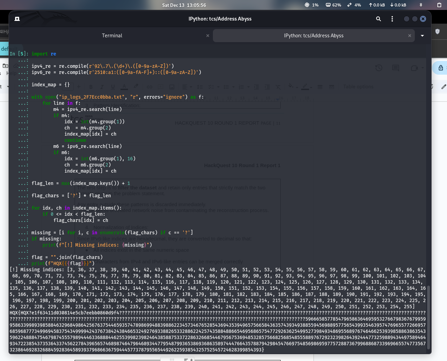This screenshot has height=361, width=447.
Task: Close the IPython terminal window
Action: click(x=423, y=19)
